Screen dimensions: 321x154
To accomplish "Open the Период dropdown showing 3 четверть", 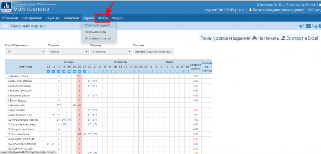I will [x=110, y=52].
